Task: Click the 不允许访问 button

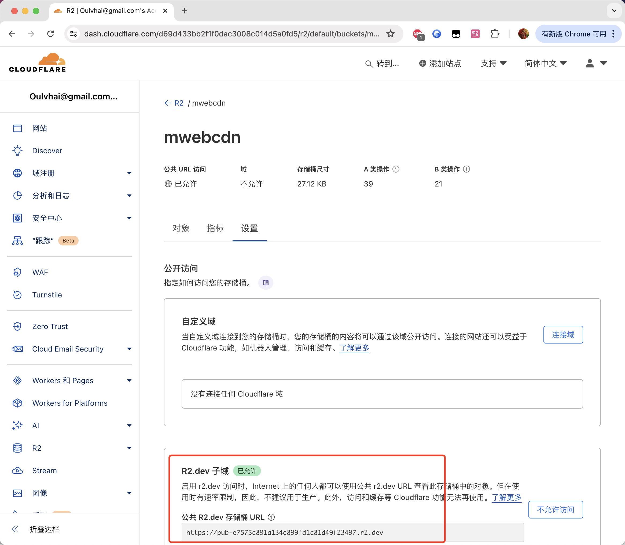Action: click(555, 509)
